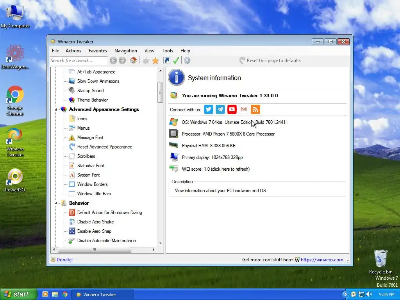Open the https://winaero.com link
Image resolution: width=400 pixels, height=300 pixels.
pyautogui.click(x=322, y=260)
